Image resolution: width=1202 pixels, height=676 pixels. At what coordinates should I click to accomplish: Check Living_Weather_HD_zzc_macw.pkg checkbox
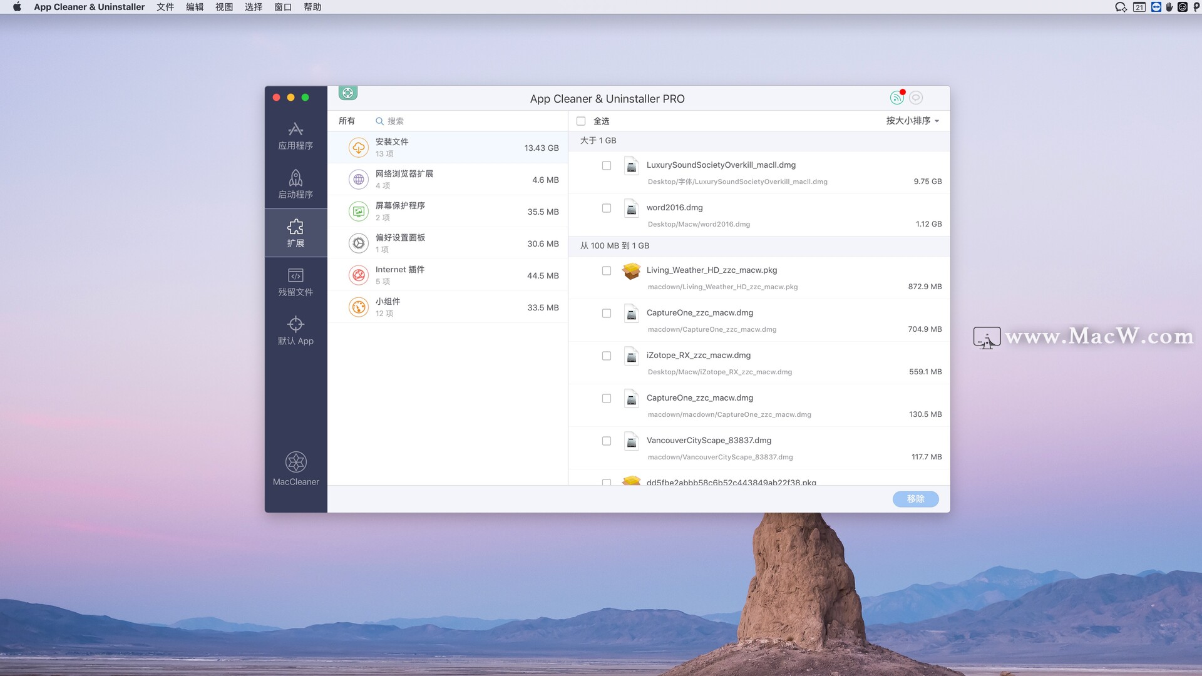[607, 271]
